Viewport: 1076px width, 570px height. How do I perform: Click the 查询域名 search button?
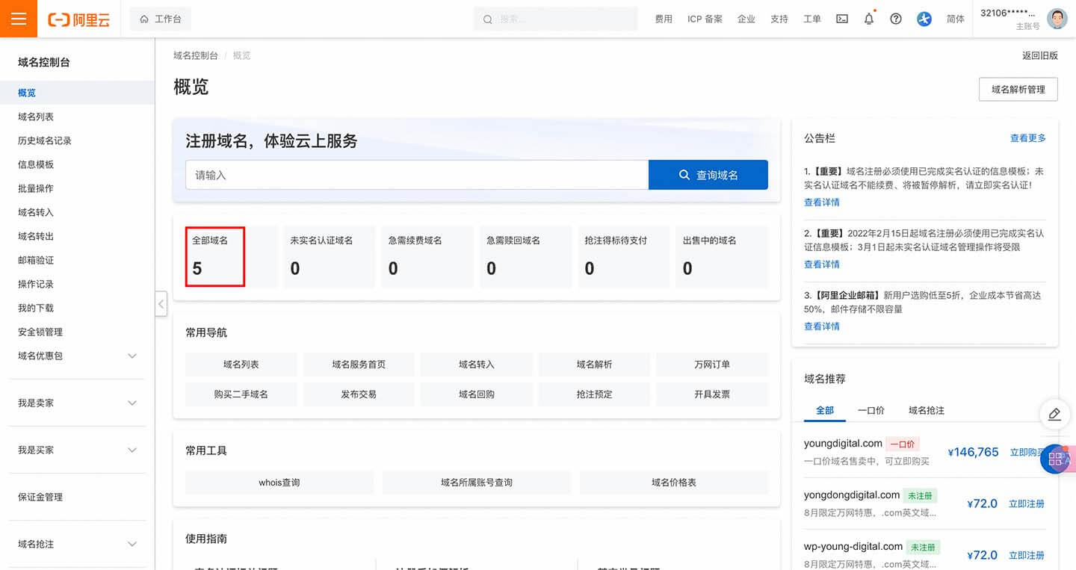pyautogui.click(x=708, y=175)
